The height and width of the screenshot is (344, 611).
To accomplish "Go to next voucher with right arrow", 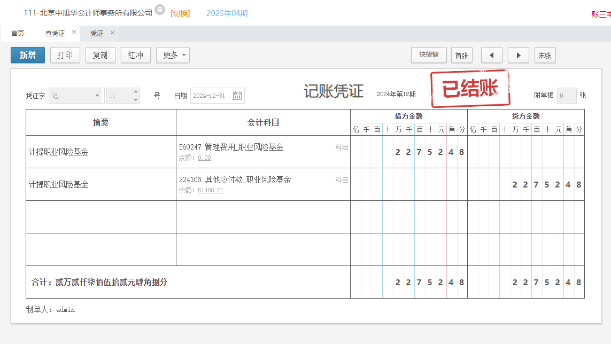I will point(518,55).
